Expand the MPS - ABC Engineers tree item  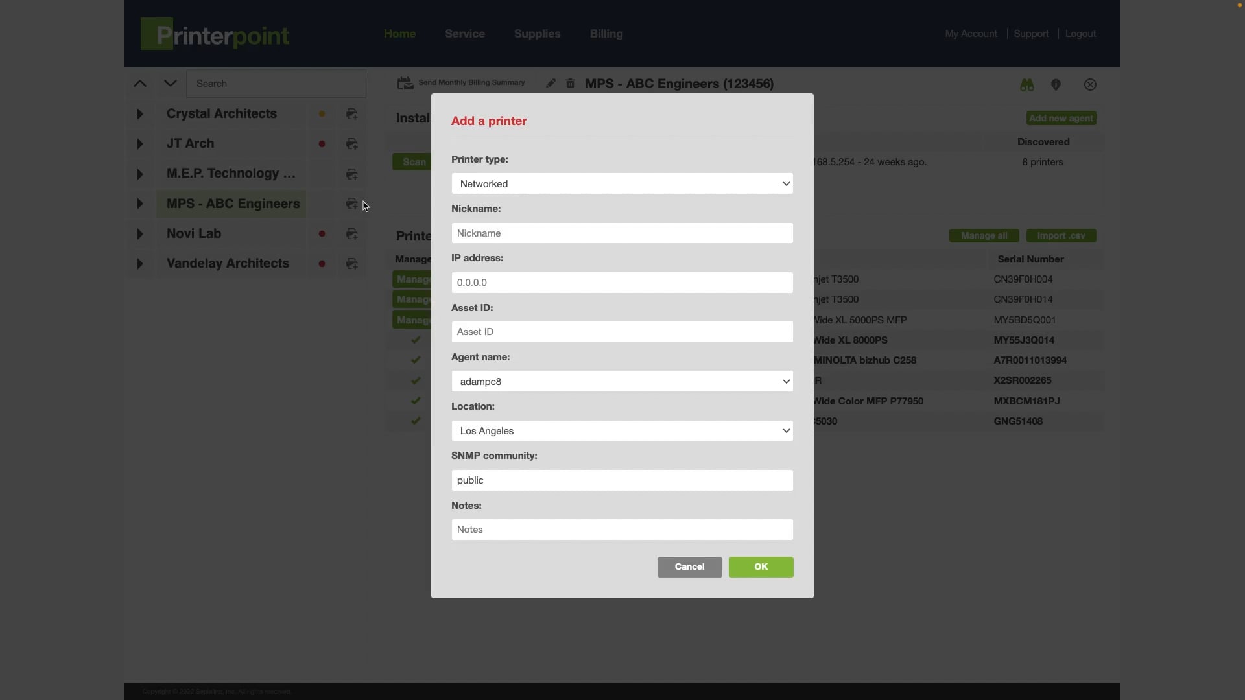140,203
